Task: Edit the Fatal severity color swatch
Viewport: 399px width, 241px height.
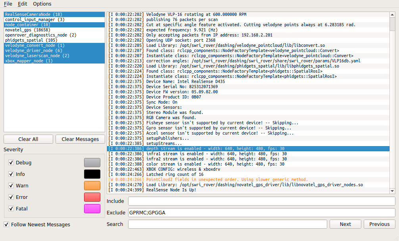Action: coord(92,208)
